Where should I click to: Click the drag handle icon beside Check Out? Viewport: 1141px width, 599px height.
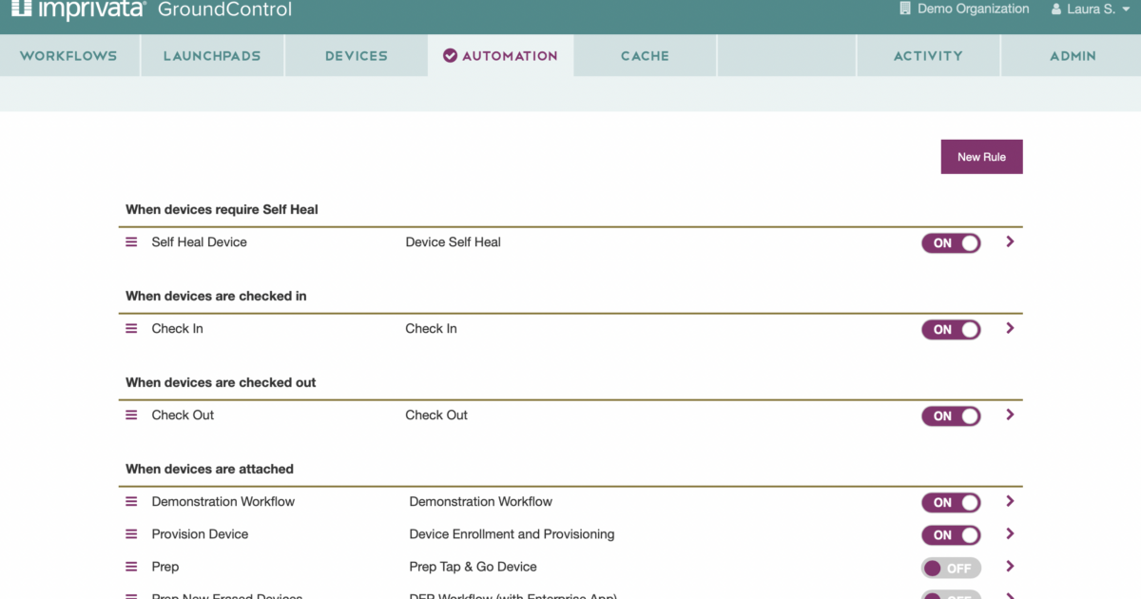(x=131, y=415)
